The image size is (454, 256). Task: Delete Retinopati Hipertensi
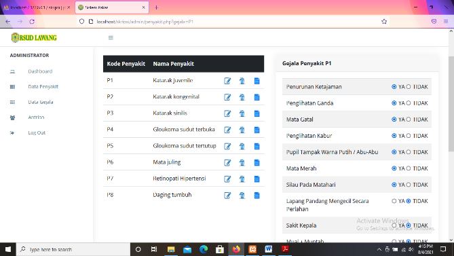pos(242,179)
